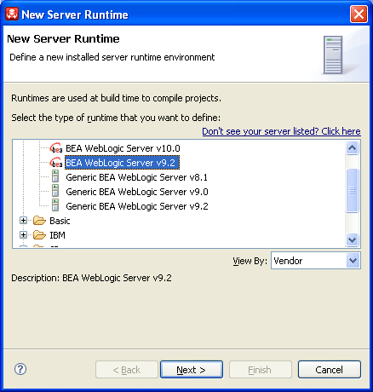
Task: Click server icon of Generic BEA WebLogic v9.0
Action: coord(55,191)
